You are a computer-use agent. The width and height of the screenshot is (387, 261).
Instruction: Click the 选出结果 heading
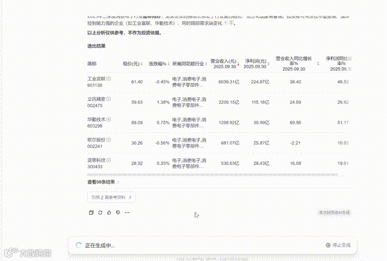96,46
